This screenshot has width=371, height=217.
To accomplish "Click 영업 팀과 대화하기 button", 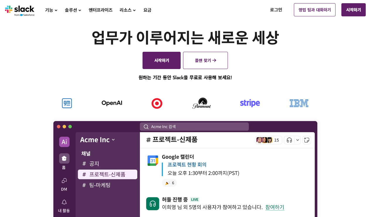I will (x=315, y=10).
